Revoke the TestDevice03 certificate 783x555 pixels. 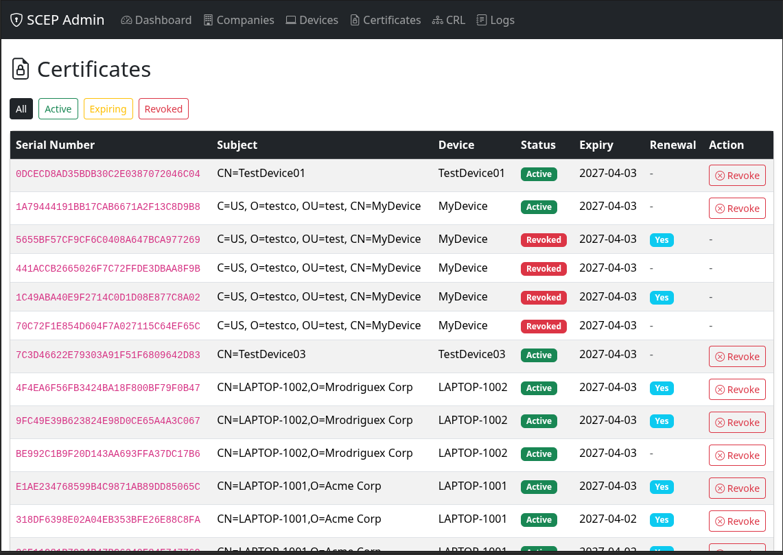[737, 356]
